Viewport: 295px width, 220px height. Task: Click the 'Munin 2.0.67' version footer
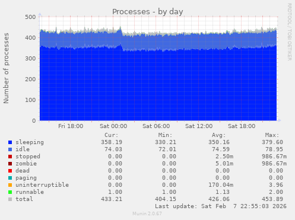(x=147, y=213)
